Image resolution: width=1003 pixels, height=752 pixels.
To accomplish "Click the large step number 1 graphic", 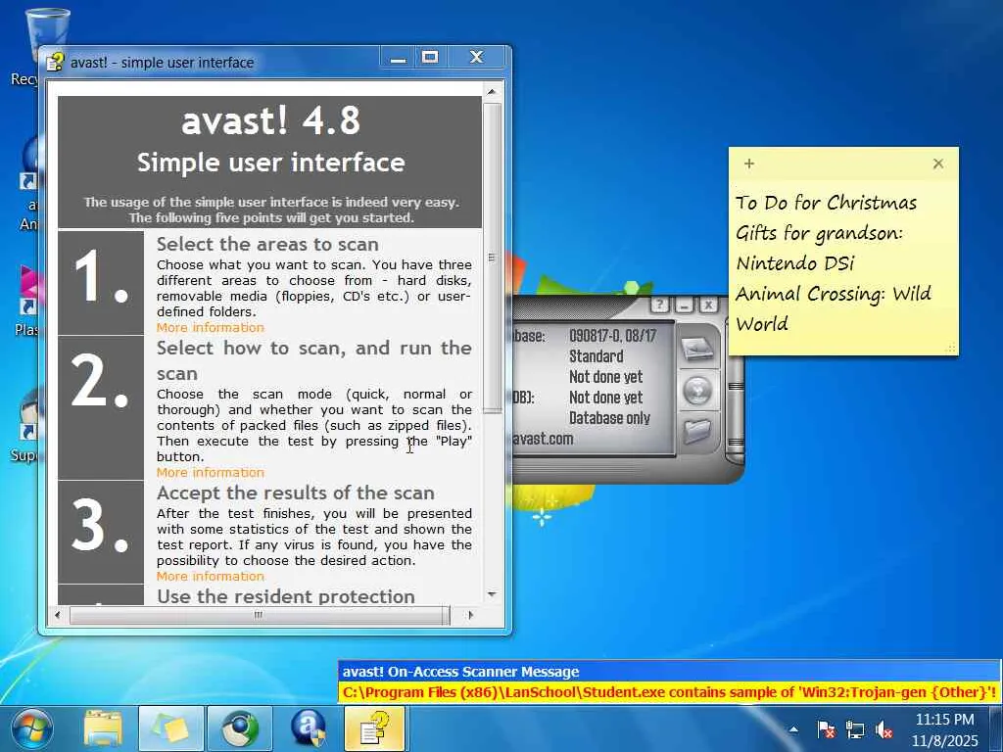I will [101, 281].
